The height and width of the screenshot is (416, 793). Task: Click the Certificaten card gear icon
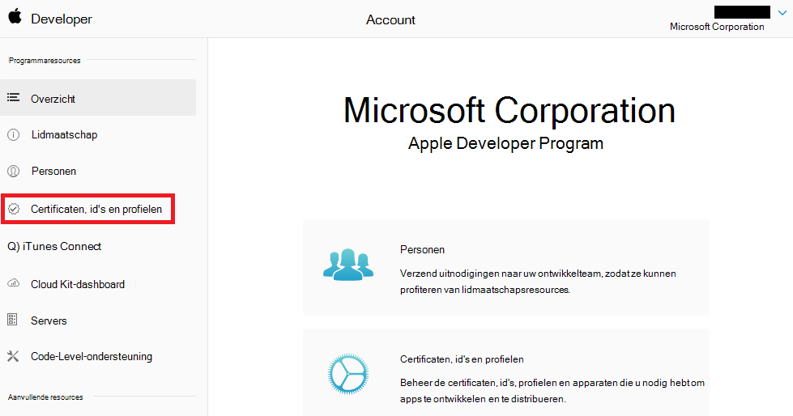[x=348, y=374]
